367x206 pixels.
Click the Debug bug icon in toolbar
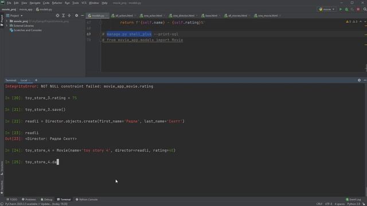(346, 9)
